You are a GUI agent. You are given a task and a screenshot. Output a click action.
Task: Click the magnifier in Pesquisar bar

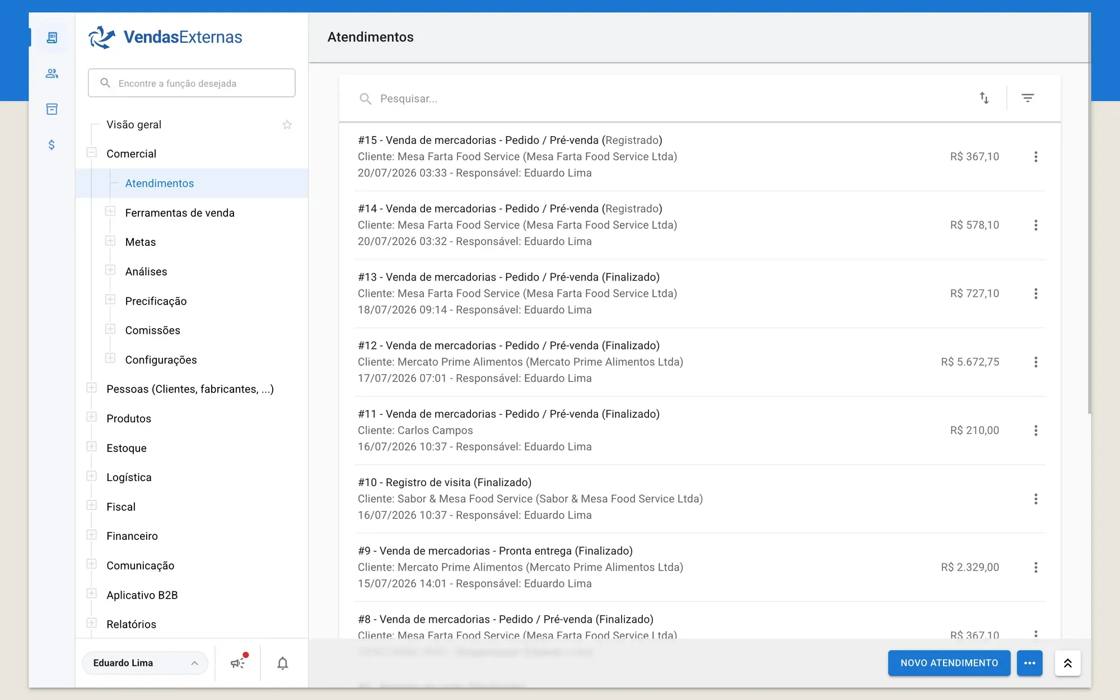(x=366, y=99)
